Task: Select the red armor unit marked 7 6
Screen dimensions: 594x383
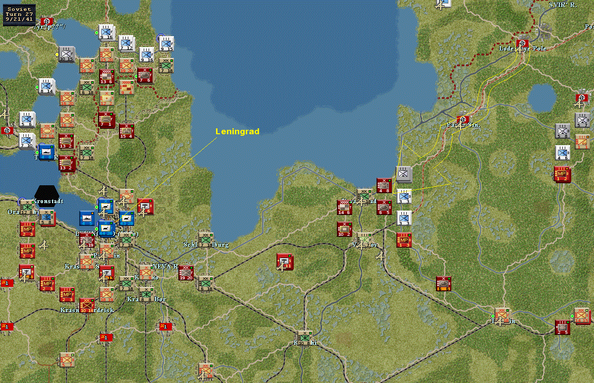Action: tap(146, 75)
